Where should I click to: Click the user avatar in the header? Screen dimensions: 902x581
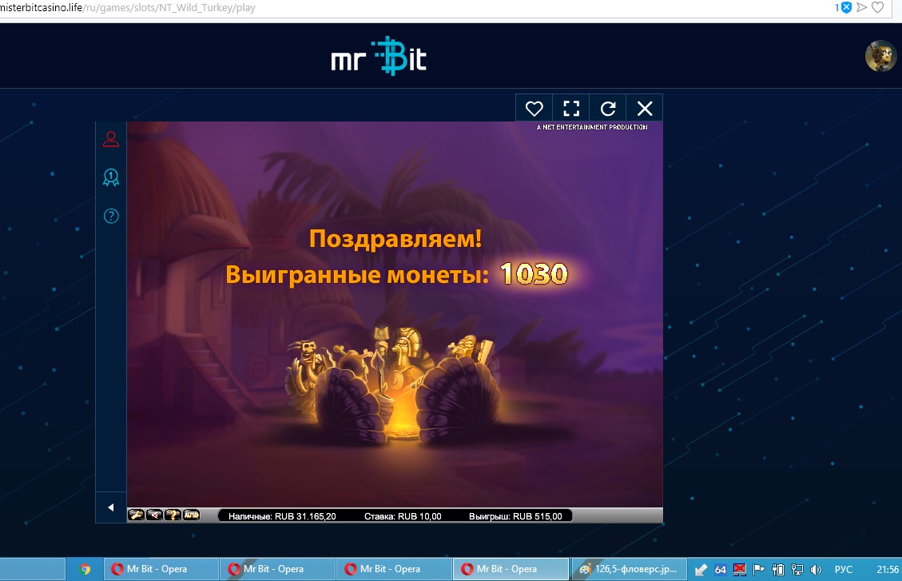point(880,56)
